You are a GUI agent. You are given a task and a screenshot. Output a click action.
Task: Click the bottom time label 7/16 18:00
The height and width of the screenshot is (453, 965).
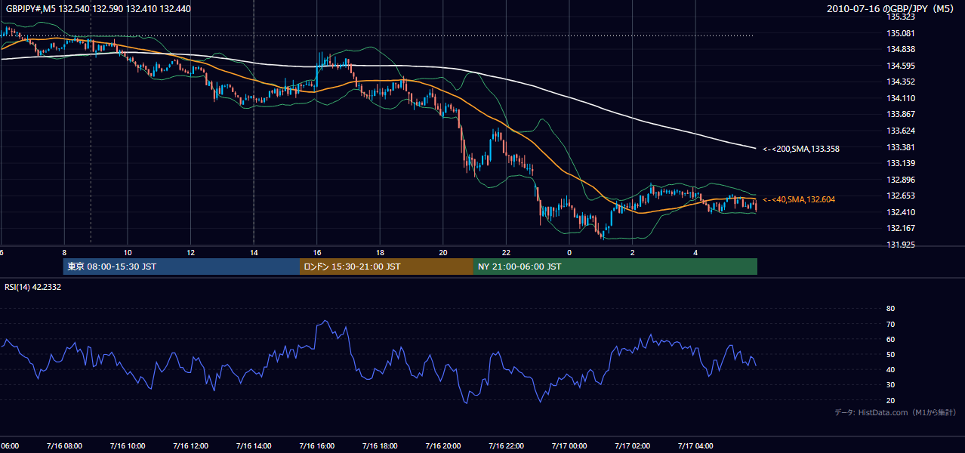381,445
